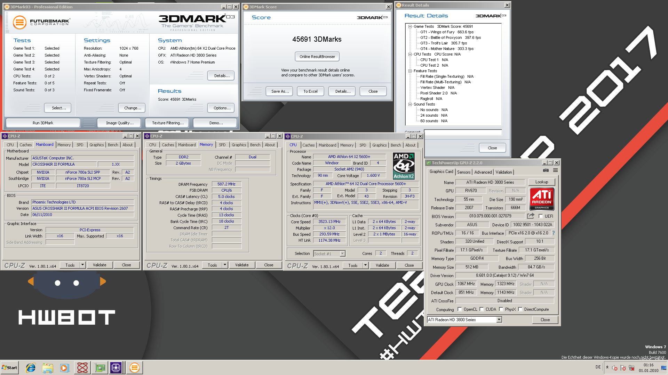Open Tools dropdown arrow in Mainboard CPU-Z

(x=83, y=265)
